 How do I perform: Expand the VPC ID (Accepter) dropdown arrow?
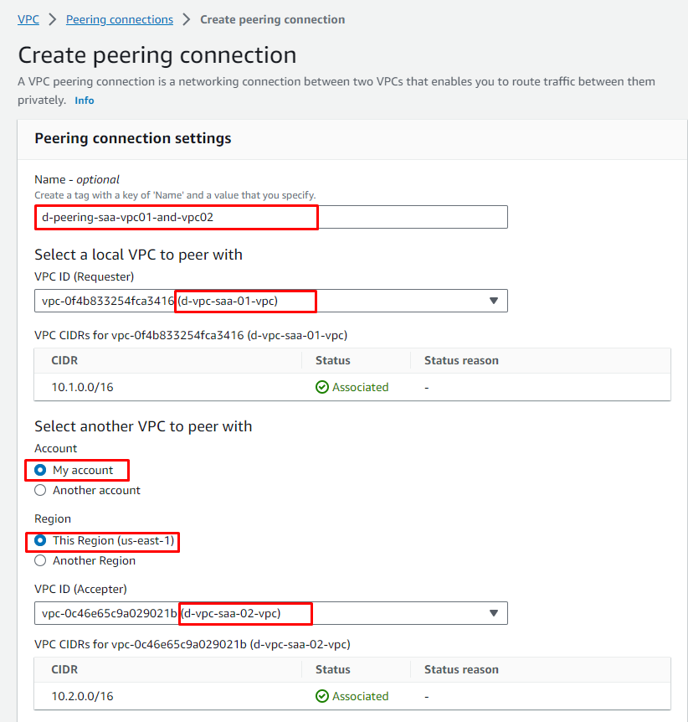coord(493,614)
